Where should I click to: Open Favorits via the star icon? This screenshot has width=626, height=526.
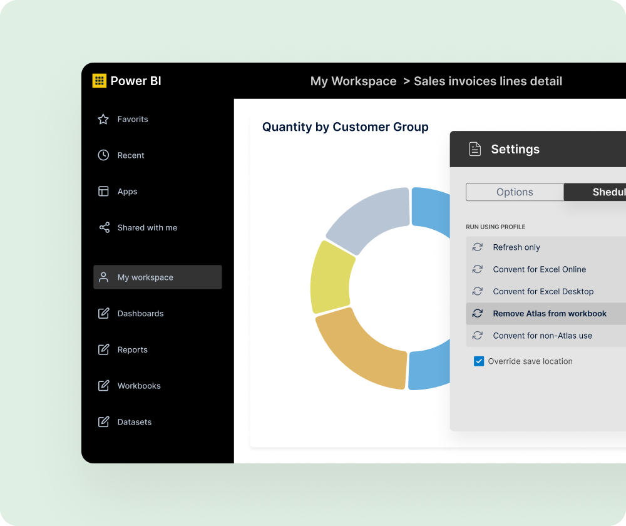coord(104,119)
